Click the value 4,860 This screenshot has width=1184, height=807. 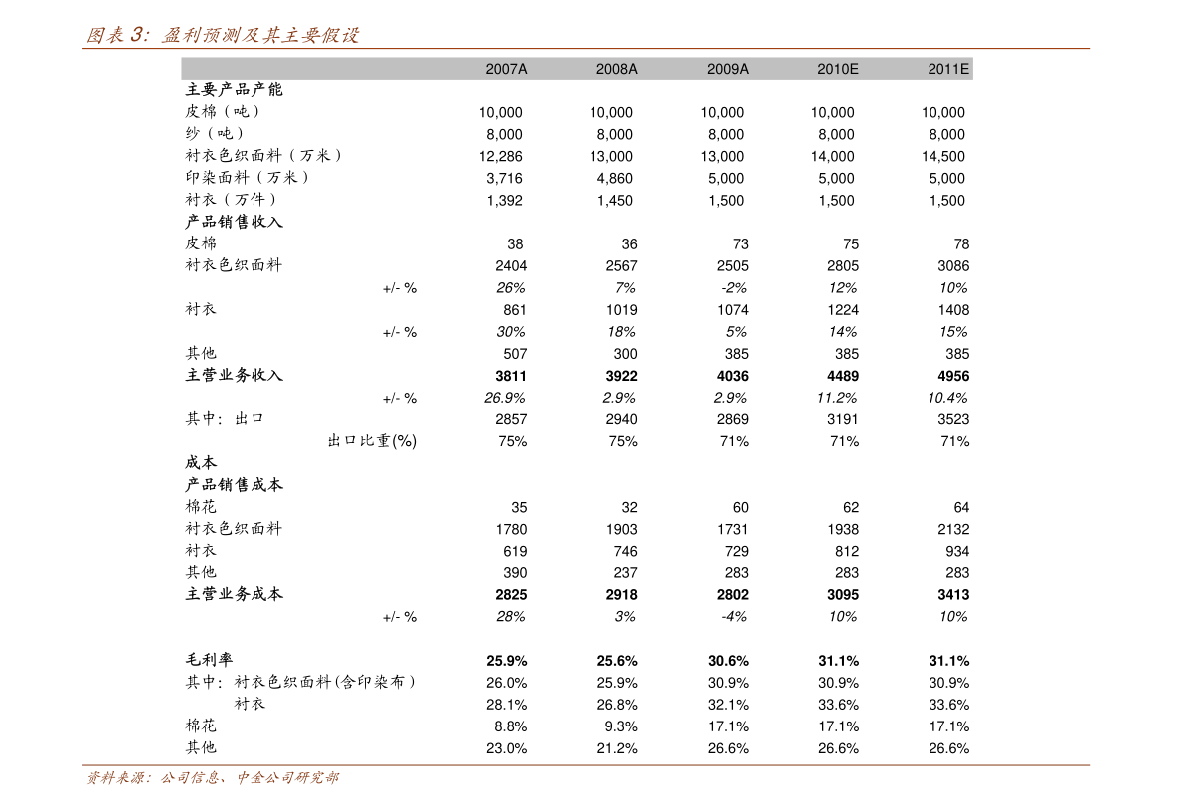point(615,178)
